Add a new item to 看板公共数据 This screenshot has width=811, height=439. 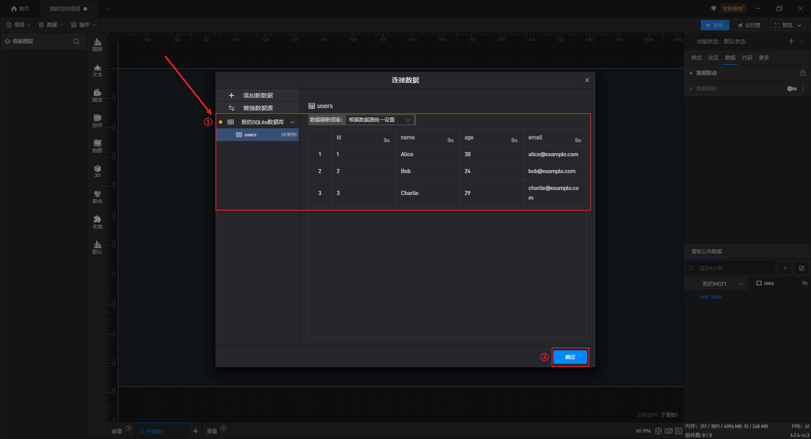point(785,268)
